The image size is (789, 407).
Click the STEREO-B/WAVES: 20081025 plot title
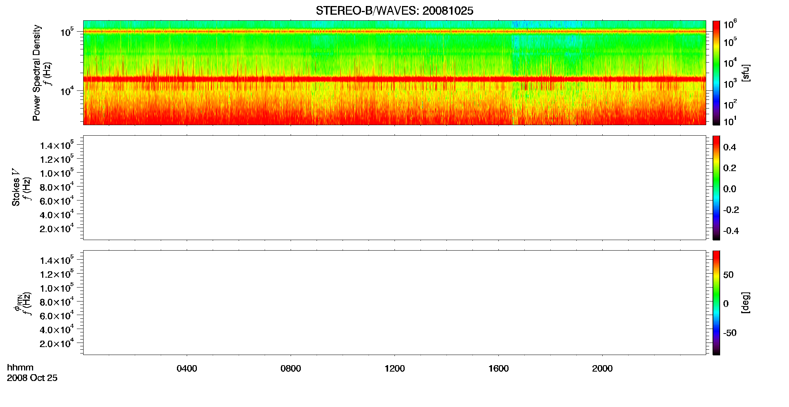point(394,11)
